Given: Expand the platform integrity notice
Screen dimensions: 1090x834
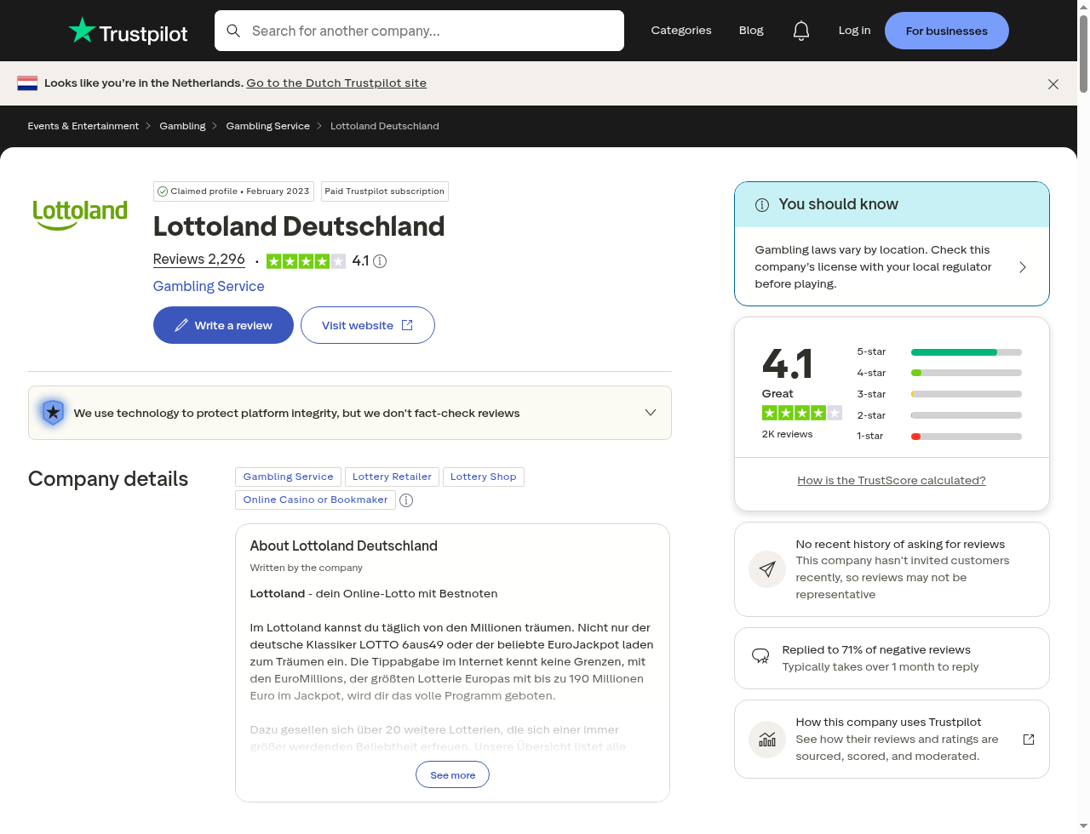Looking at the screenshot, I should (x=651, y=413).
